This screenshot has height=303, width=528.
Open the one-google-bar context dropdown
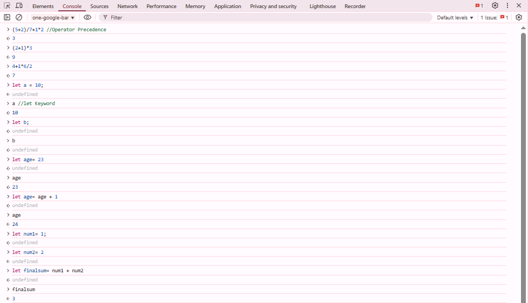click(53, 17)
